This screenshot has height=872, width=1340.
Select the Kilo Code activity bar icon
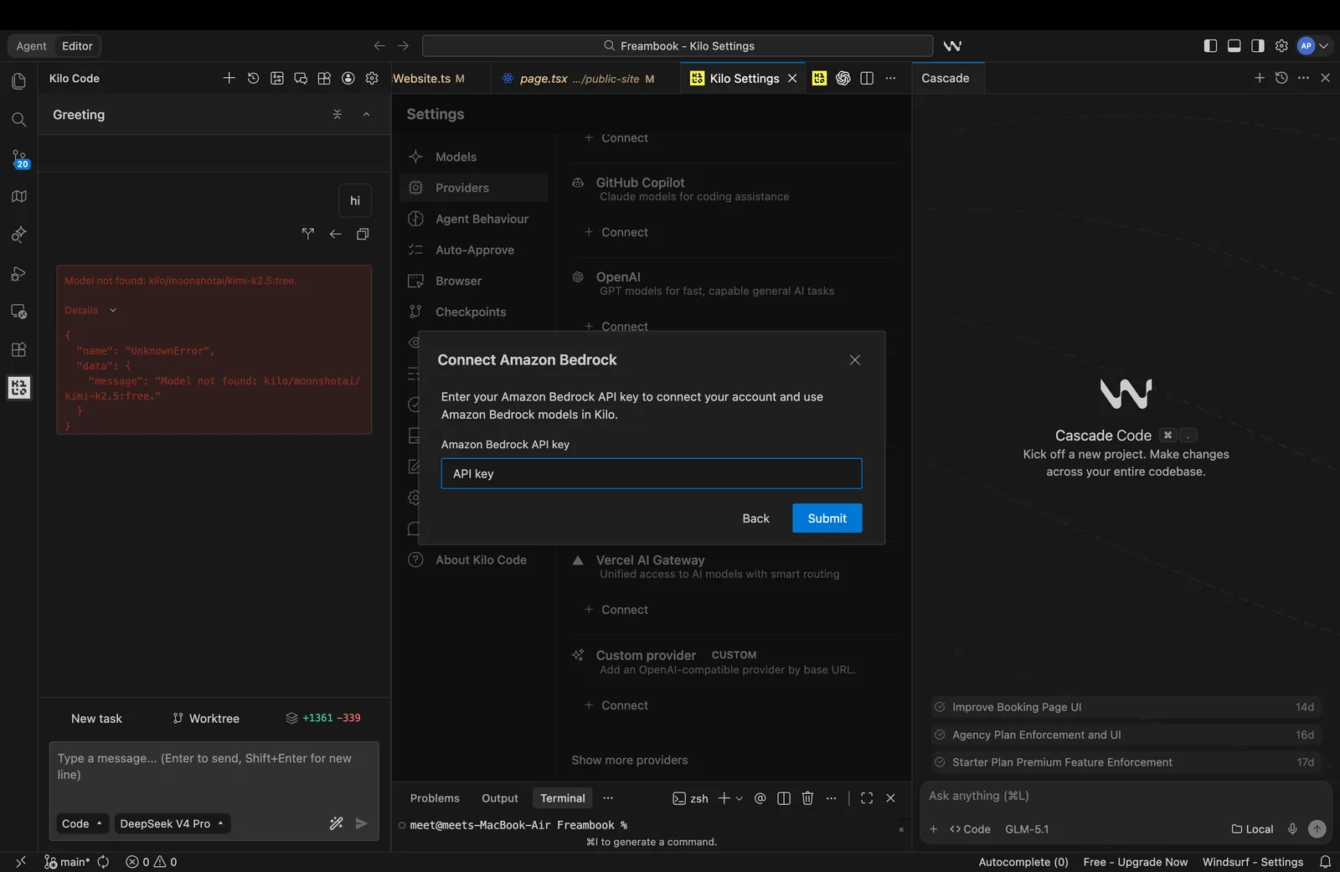(x=18, y=387)
